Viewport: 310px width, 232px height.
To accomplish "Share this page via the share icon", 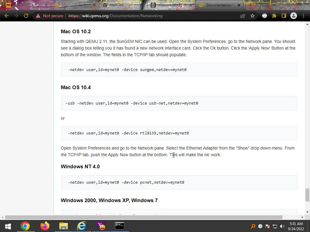I will [x=243, y=16].
